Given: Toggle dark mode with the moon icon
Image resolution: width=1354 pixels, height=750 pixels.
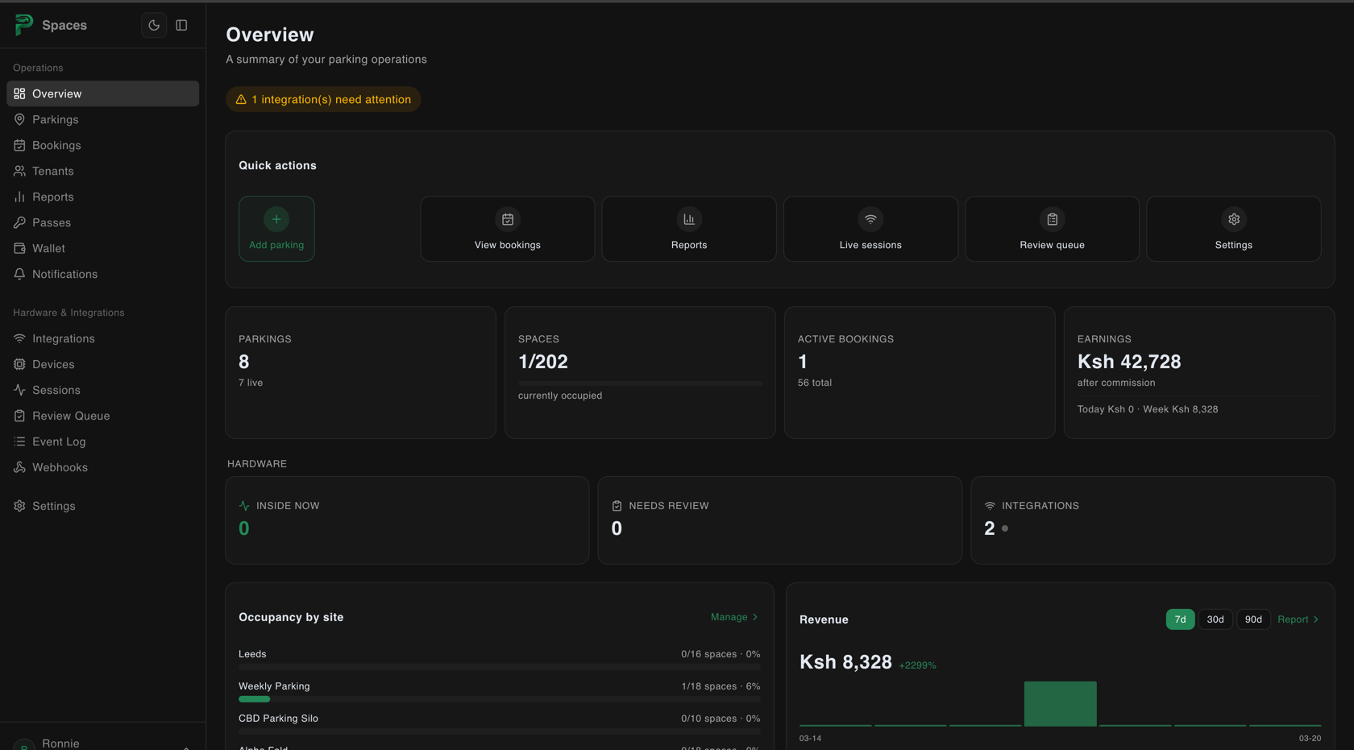Looking at the screenshot, I should (154, 25).
